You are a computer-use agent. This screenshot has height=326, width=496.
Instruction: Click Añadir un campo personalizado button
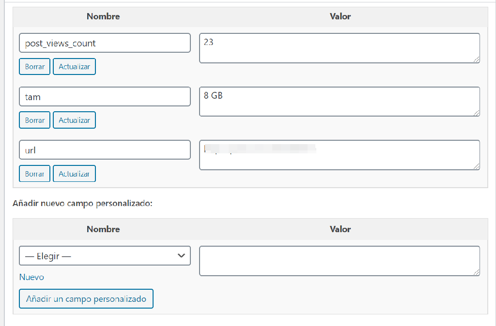pyautogui.click(x=86, y=299)
